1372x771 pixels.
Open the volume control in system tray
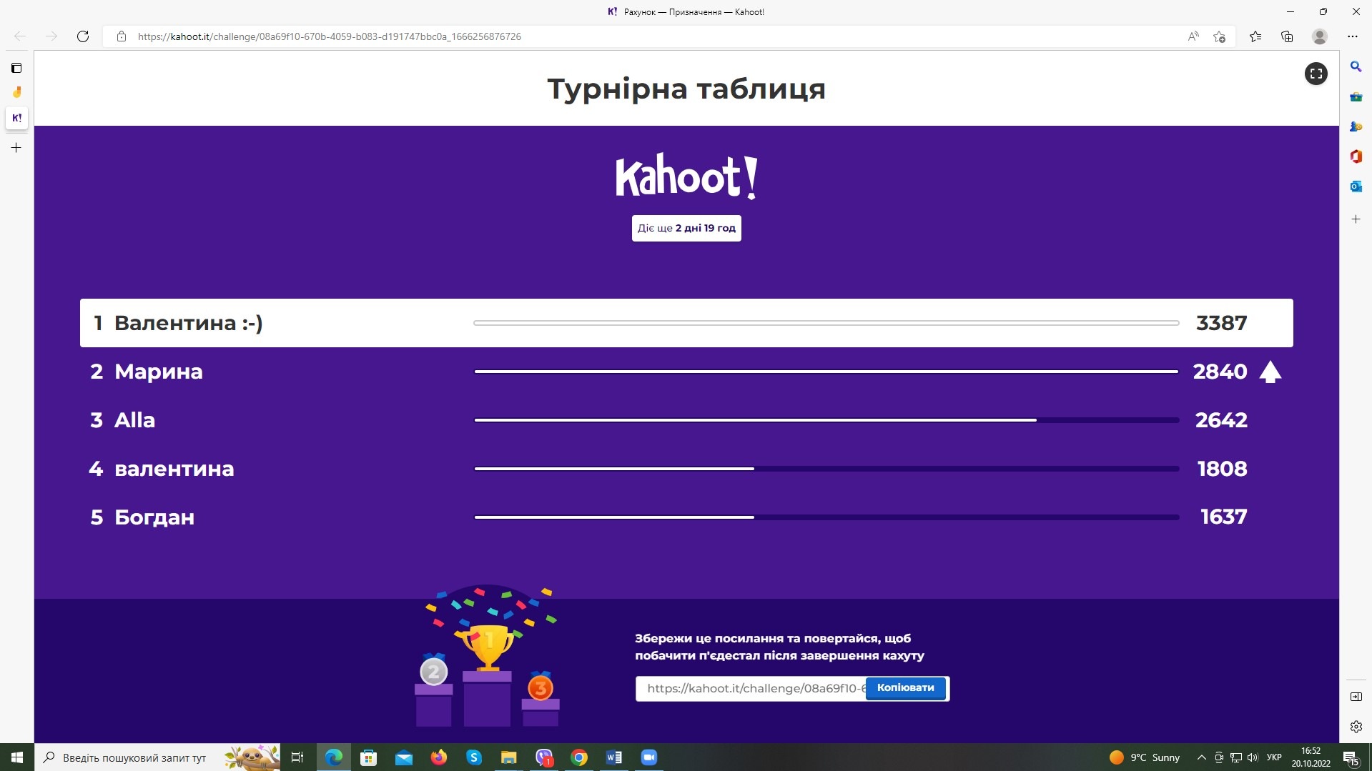pos(1253,757)
